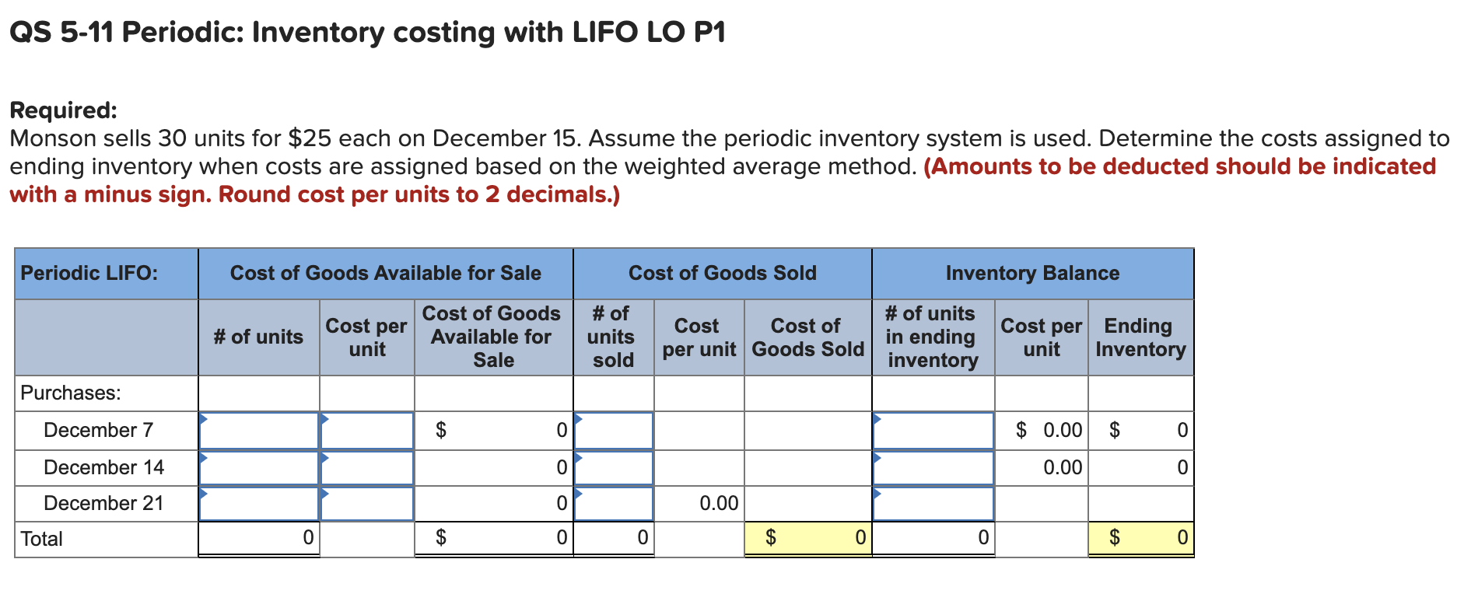
Task: Click the Cost of Goods Available for Sale header
Action: pos(384,273)
